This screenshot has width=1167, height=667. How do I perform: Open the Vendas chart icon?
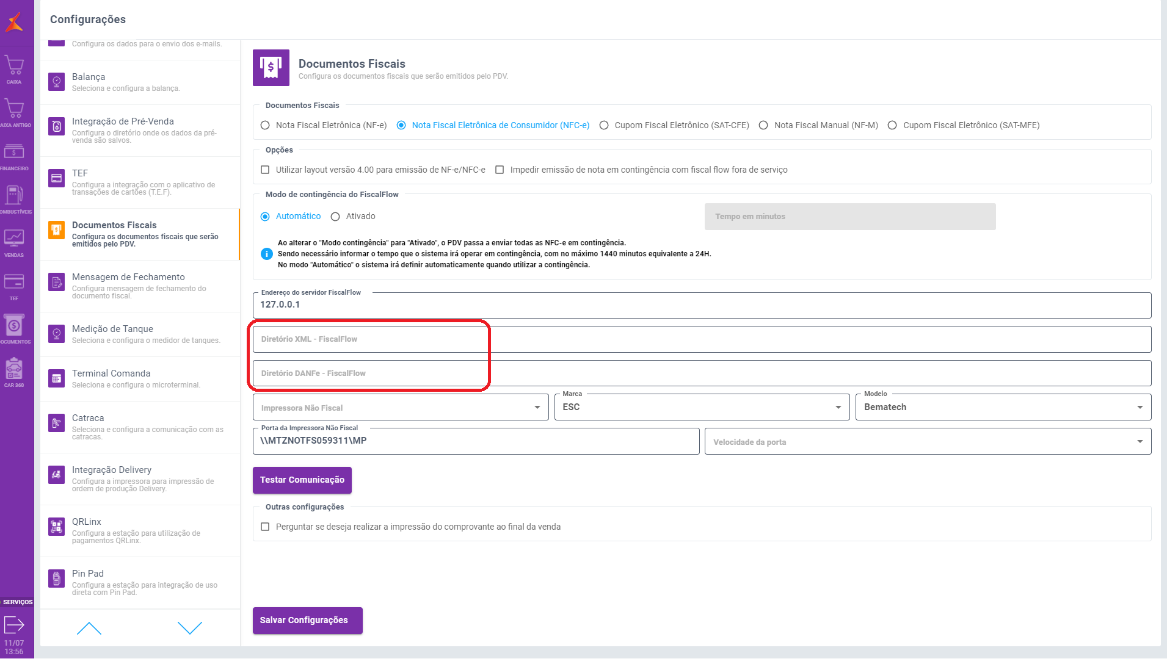click(14, 242)
